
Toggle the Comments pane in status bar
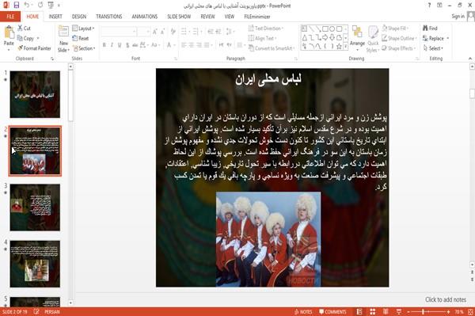332,312
